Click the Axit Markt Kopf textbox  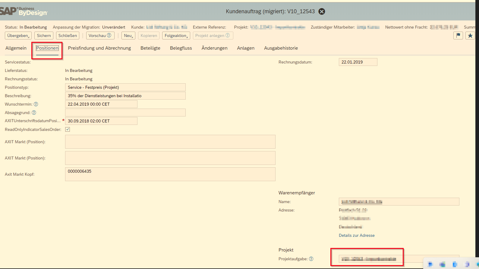pyautogui.click(x=170, y=174)
